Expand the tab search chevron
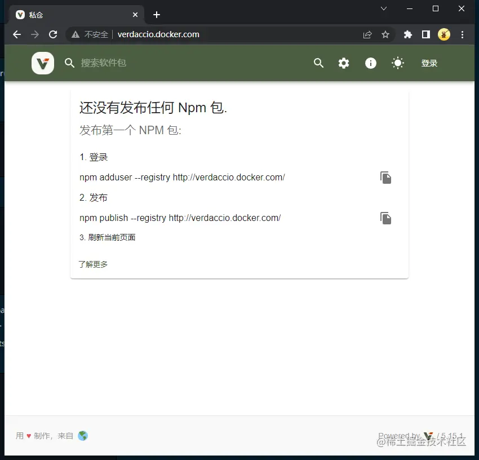Viewport: 479px width, 460px height. coord(384,8)
